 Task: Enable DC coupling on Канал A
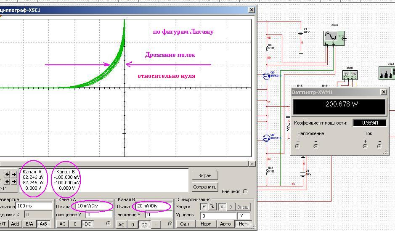[x=87, y=224]
